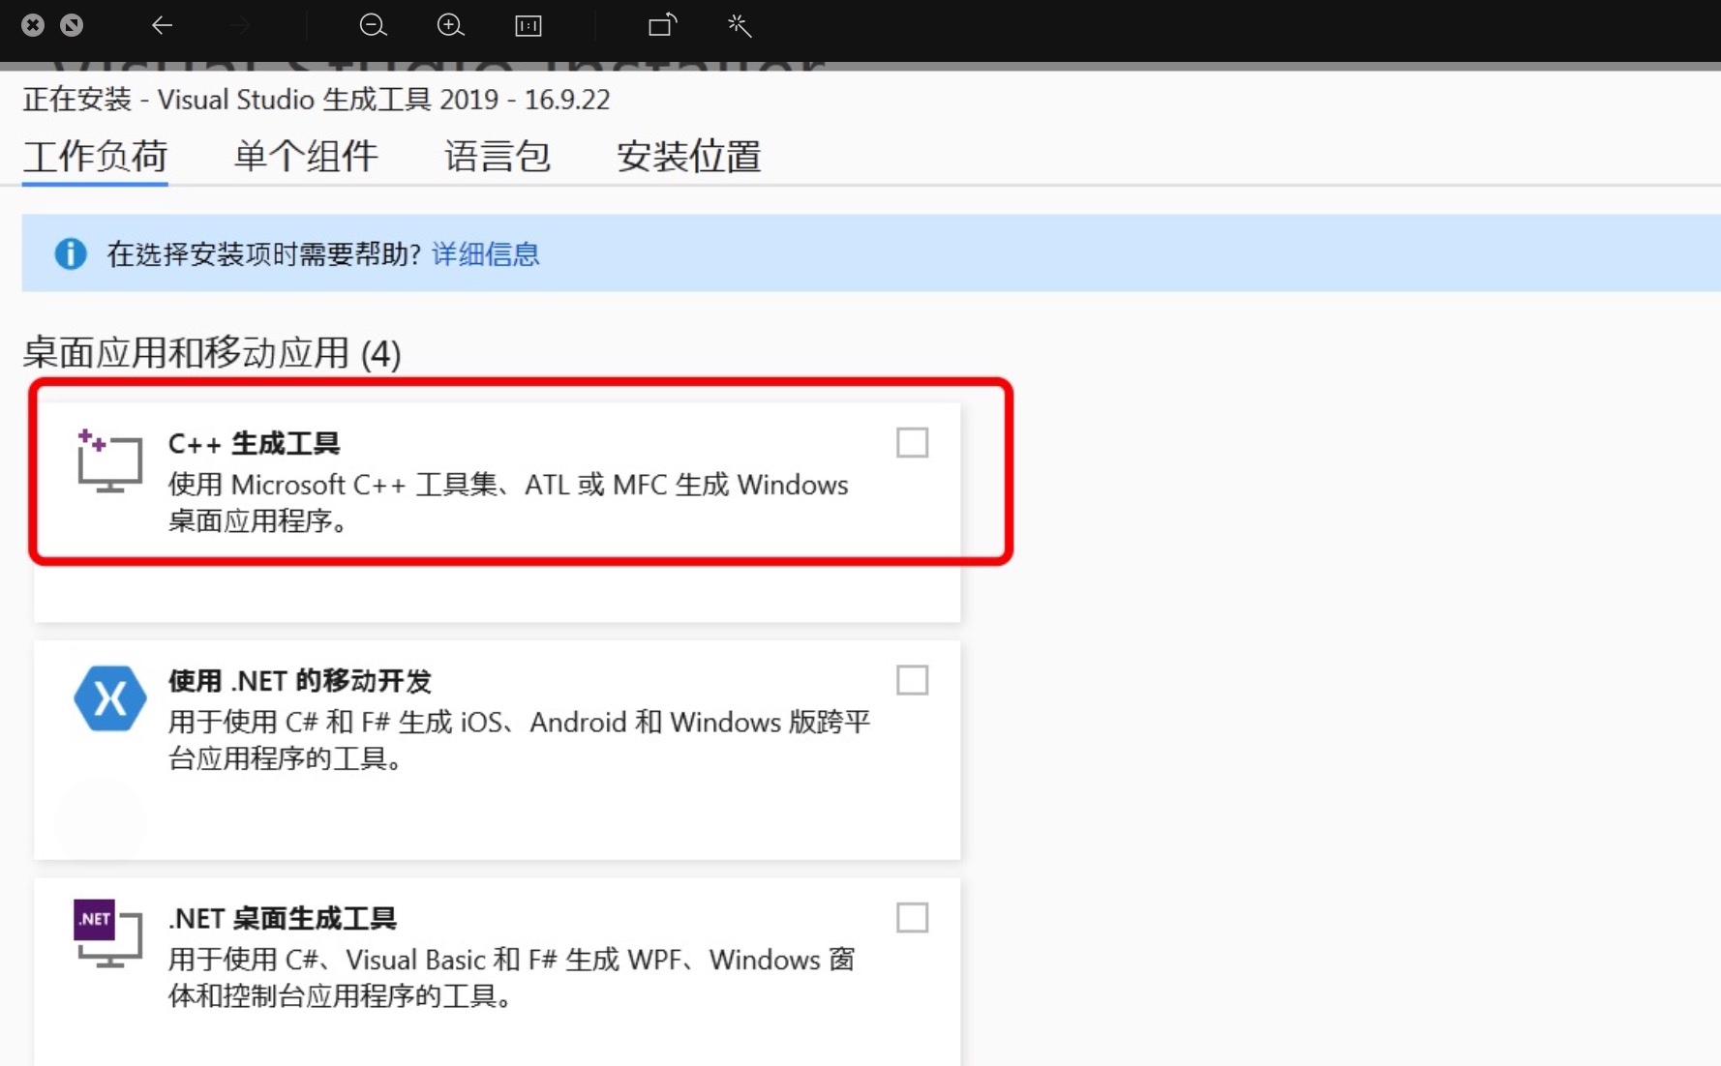Click the C++ workload description text
Viewport: 1721px width, 1066px height.
pos(508,502)
